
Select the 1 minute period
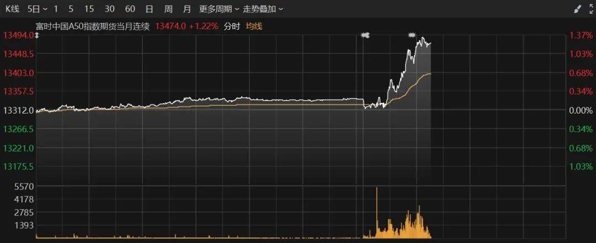[x=56, y=9]
